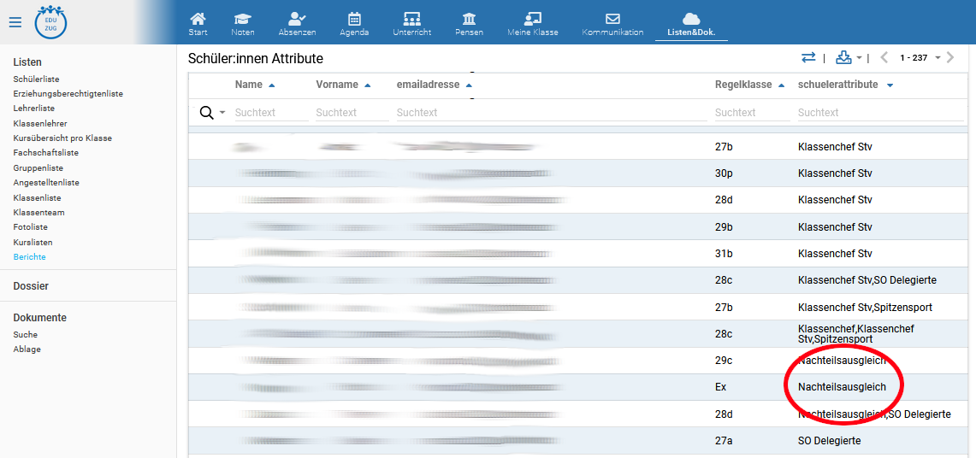Click emailadresse Suchtext filter field
976x458 pixels.
[547, 113]
